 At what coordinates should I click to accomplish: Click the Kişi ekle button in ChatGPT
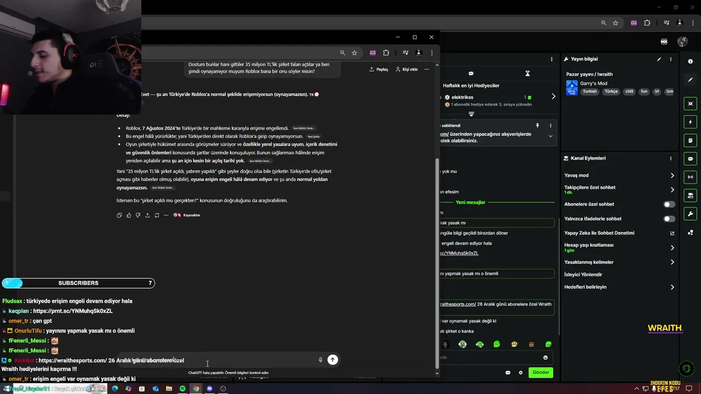coord(407,69)
